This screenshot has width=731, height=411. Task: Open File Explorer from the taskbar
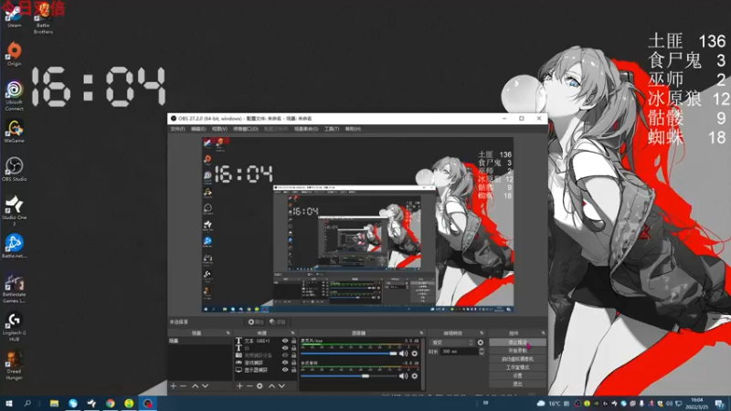click(54, 404)
